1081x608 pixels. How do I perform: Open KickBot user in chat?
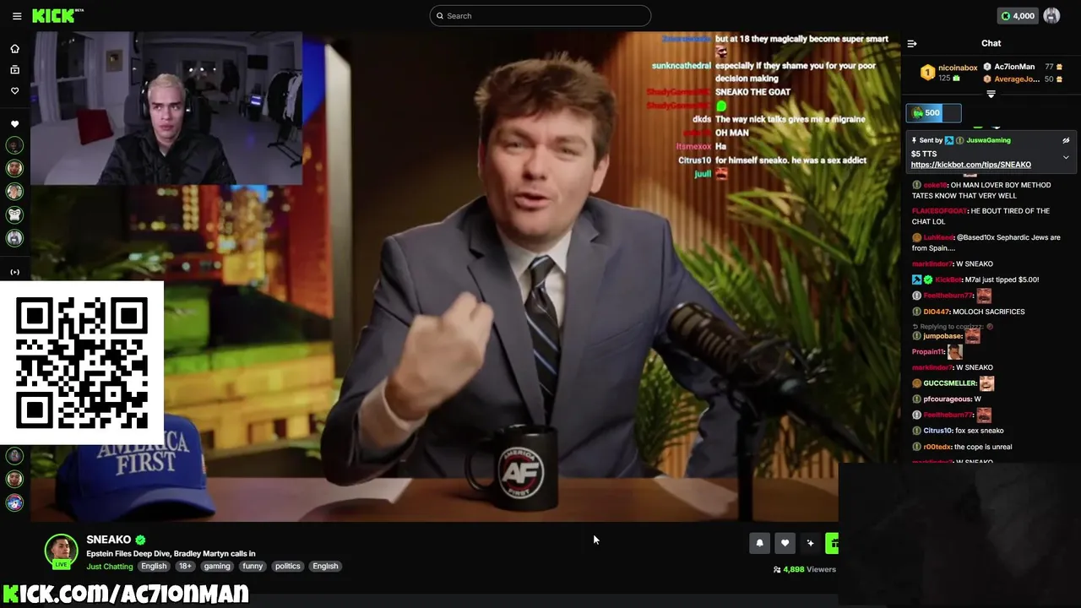[x=948, y=280]
